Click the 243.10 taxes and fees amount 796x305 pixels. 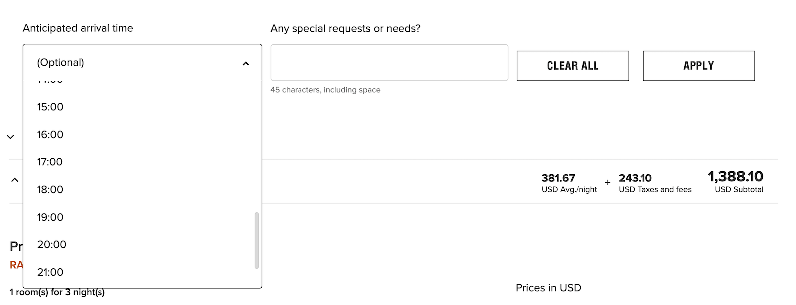pos(635,178)
